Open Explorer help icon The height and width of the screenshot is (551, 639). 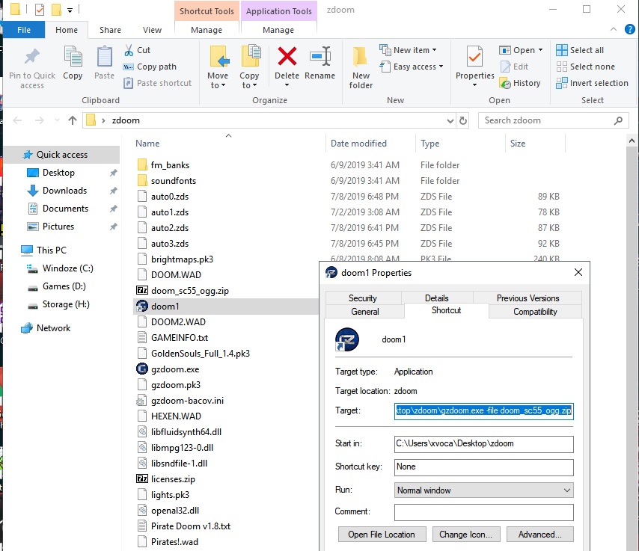629,29
